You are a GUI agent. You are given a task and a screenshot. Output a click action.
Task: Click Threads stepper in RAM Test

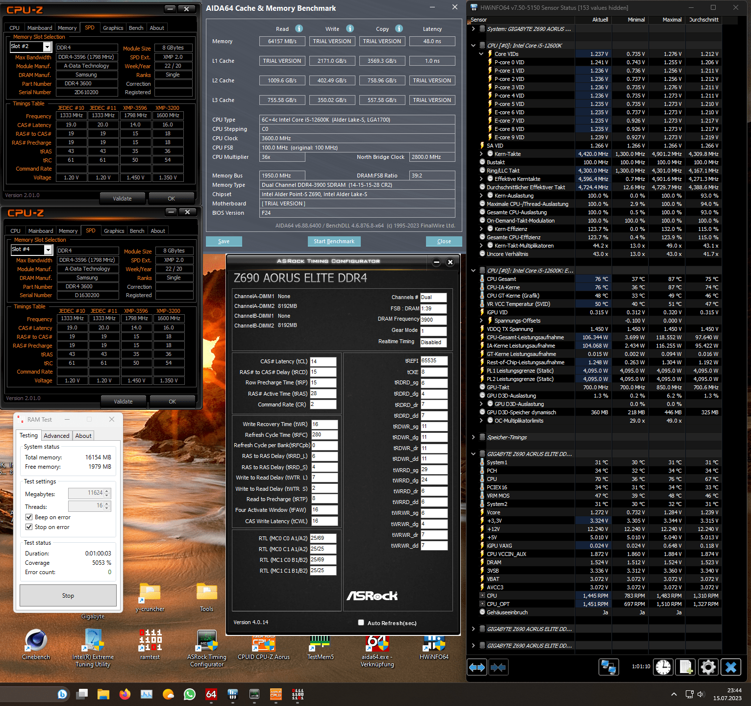(x=107, y=506)
